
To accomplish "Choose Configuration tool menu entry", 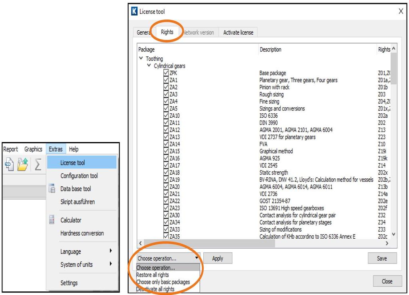I will pos(79,176).
